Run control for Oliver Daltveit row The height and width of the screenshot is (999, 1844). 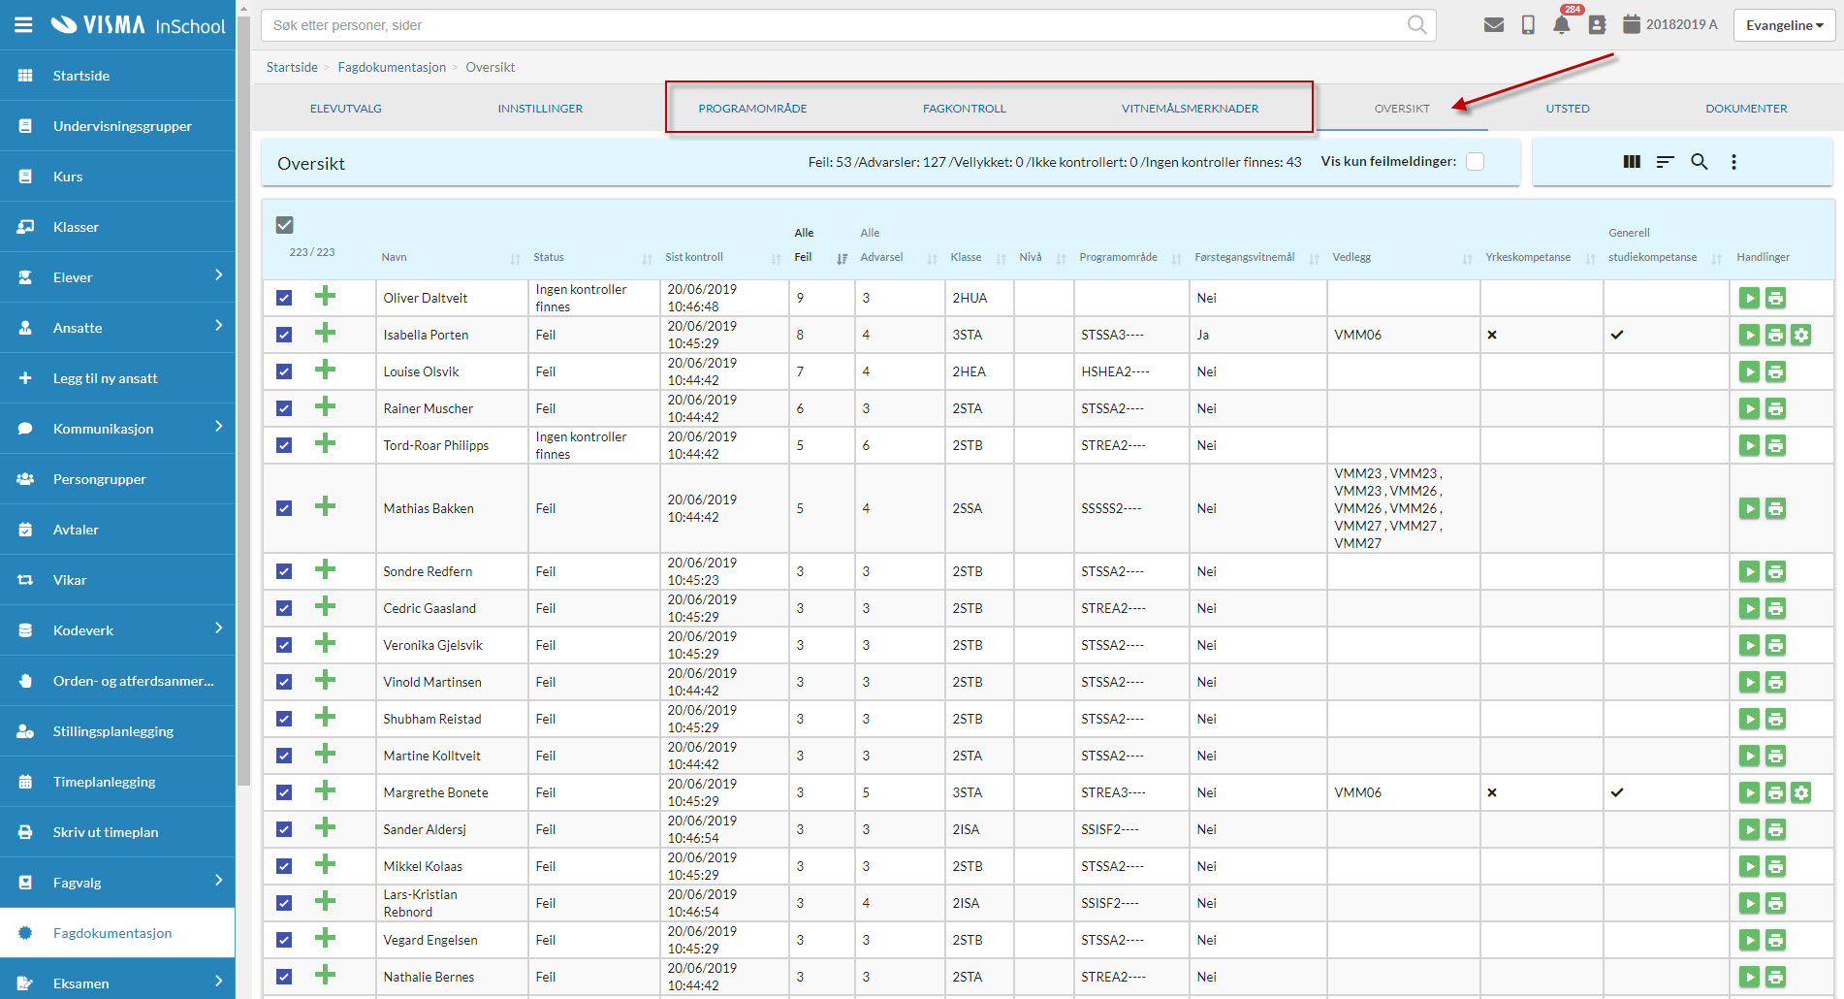(x=1749, y=298)
